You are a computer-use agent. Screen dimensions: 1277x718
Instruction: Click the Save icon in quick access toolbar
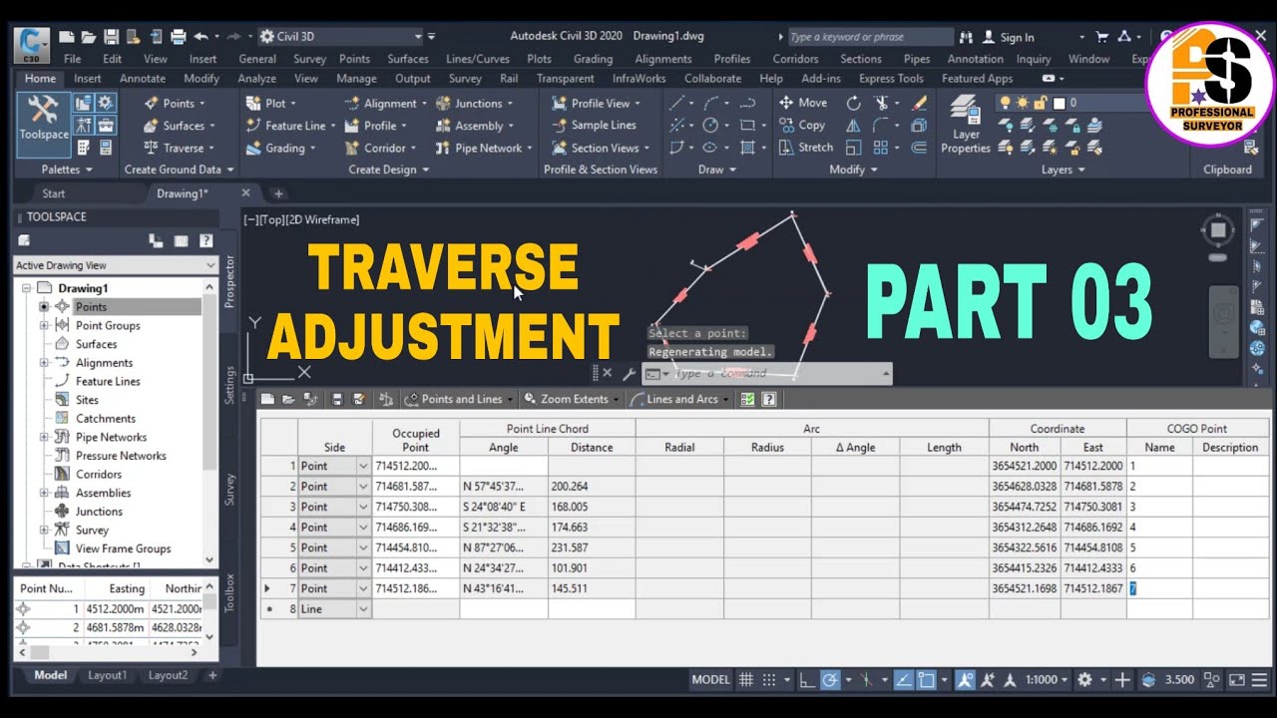112,37
